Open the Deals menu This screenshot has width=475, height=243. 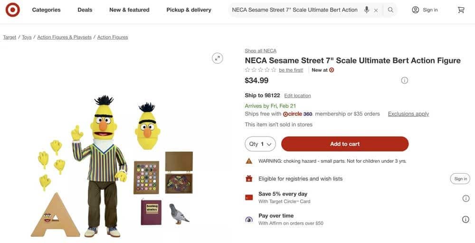pos(85,9)
